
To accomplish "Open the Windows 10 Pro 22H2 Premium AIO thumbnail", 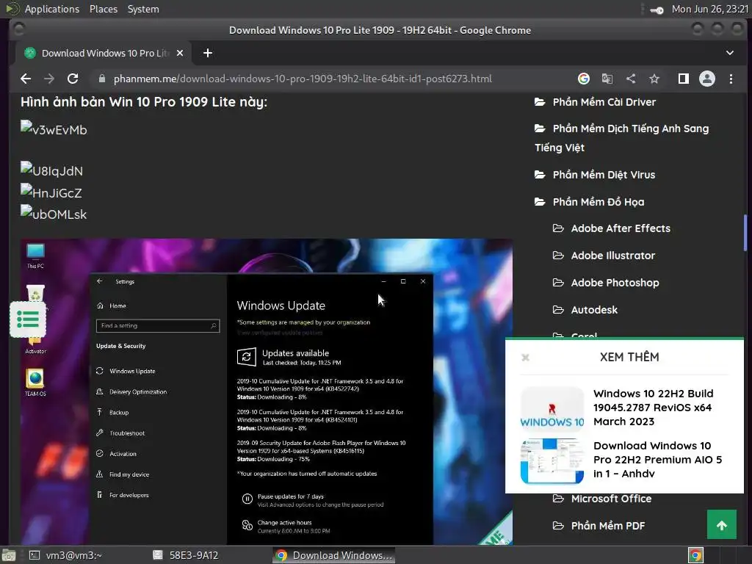I will (x=552, y=461).
